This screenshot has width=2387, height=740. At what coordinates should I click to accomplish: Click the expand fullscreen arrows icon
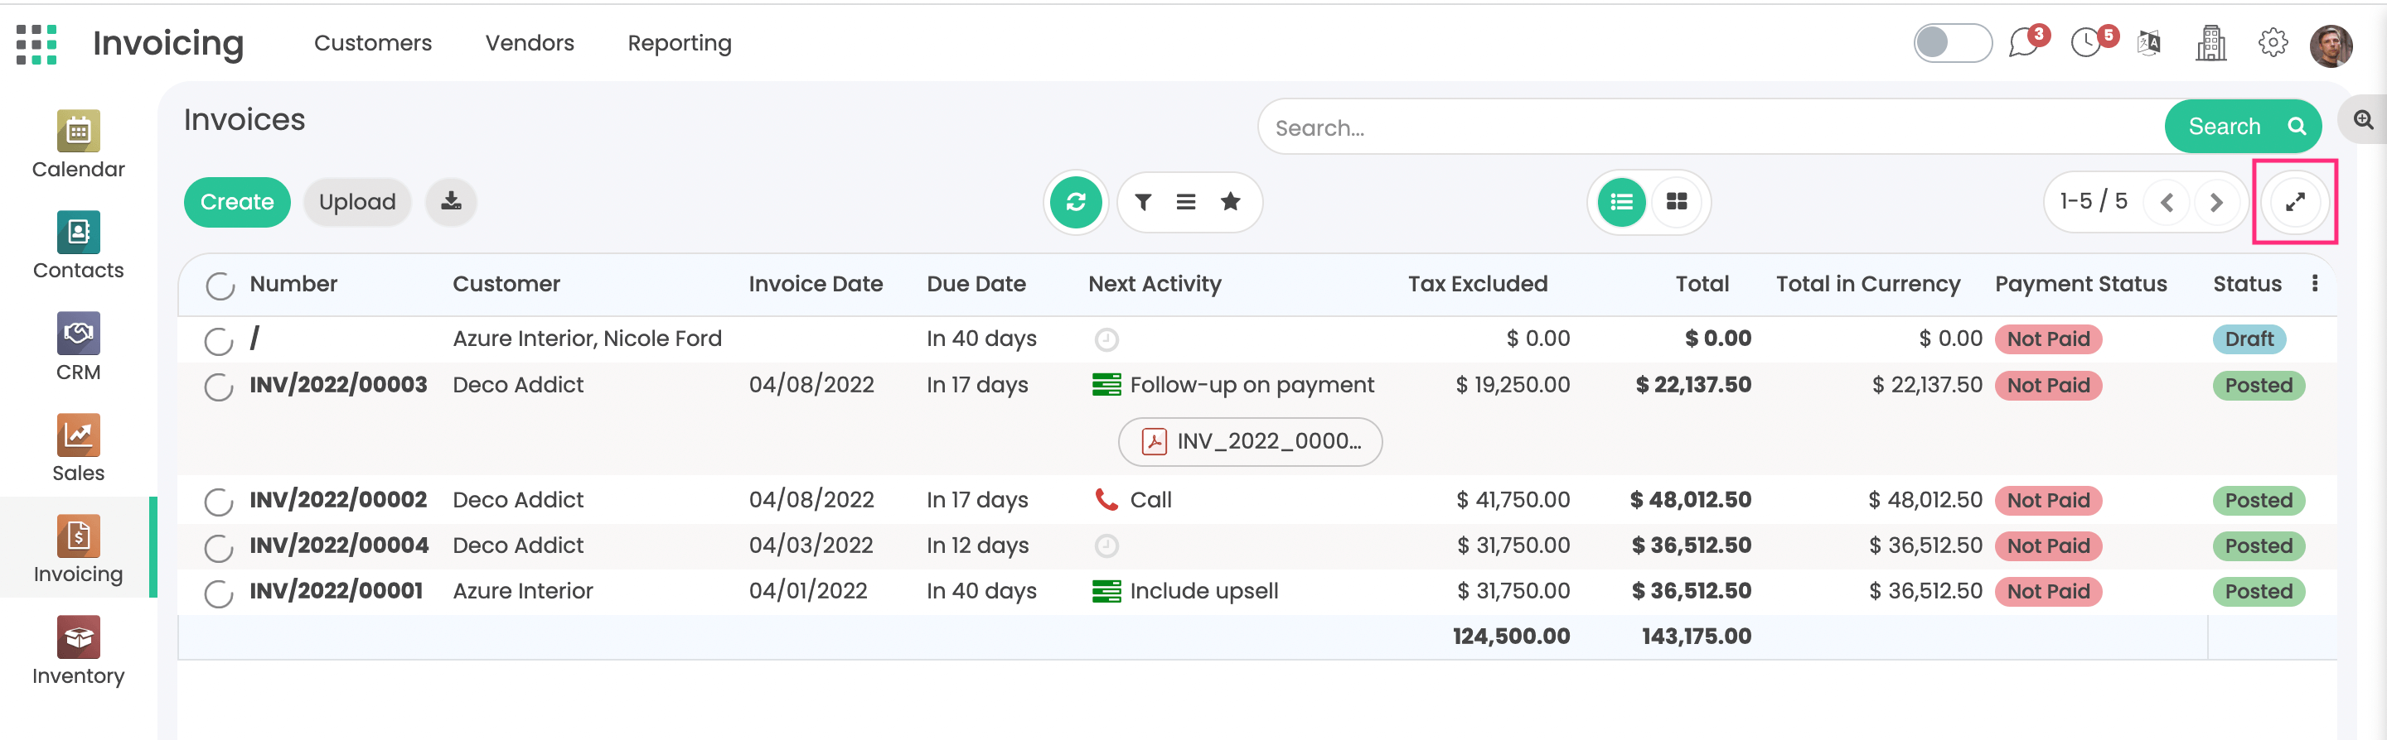point(2294,202)
